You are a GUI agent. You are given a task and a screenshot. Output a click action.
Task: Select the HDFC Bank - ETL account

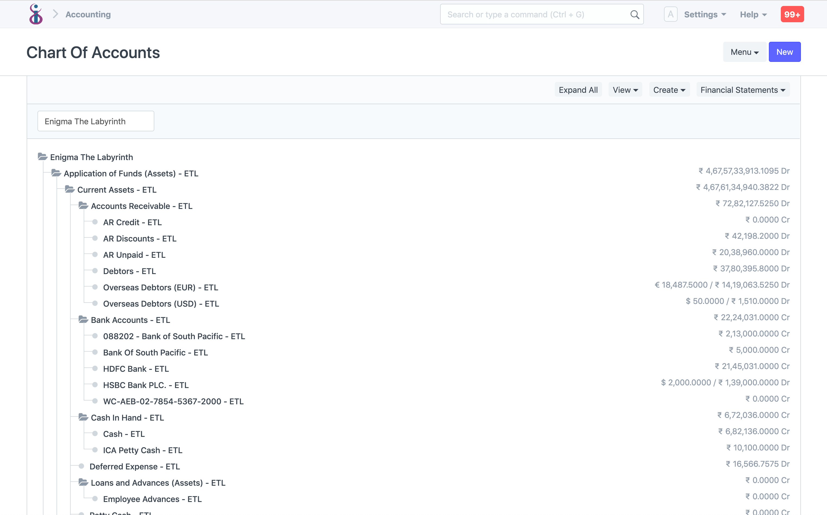(136, 368)
